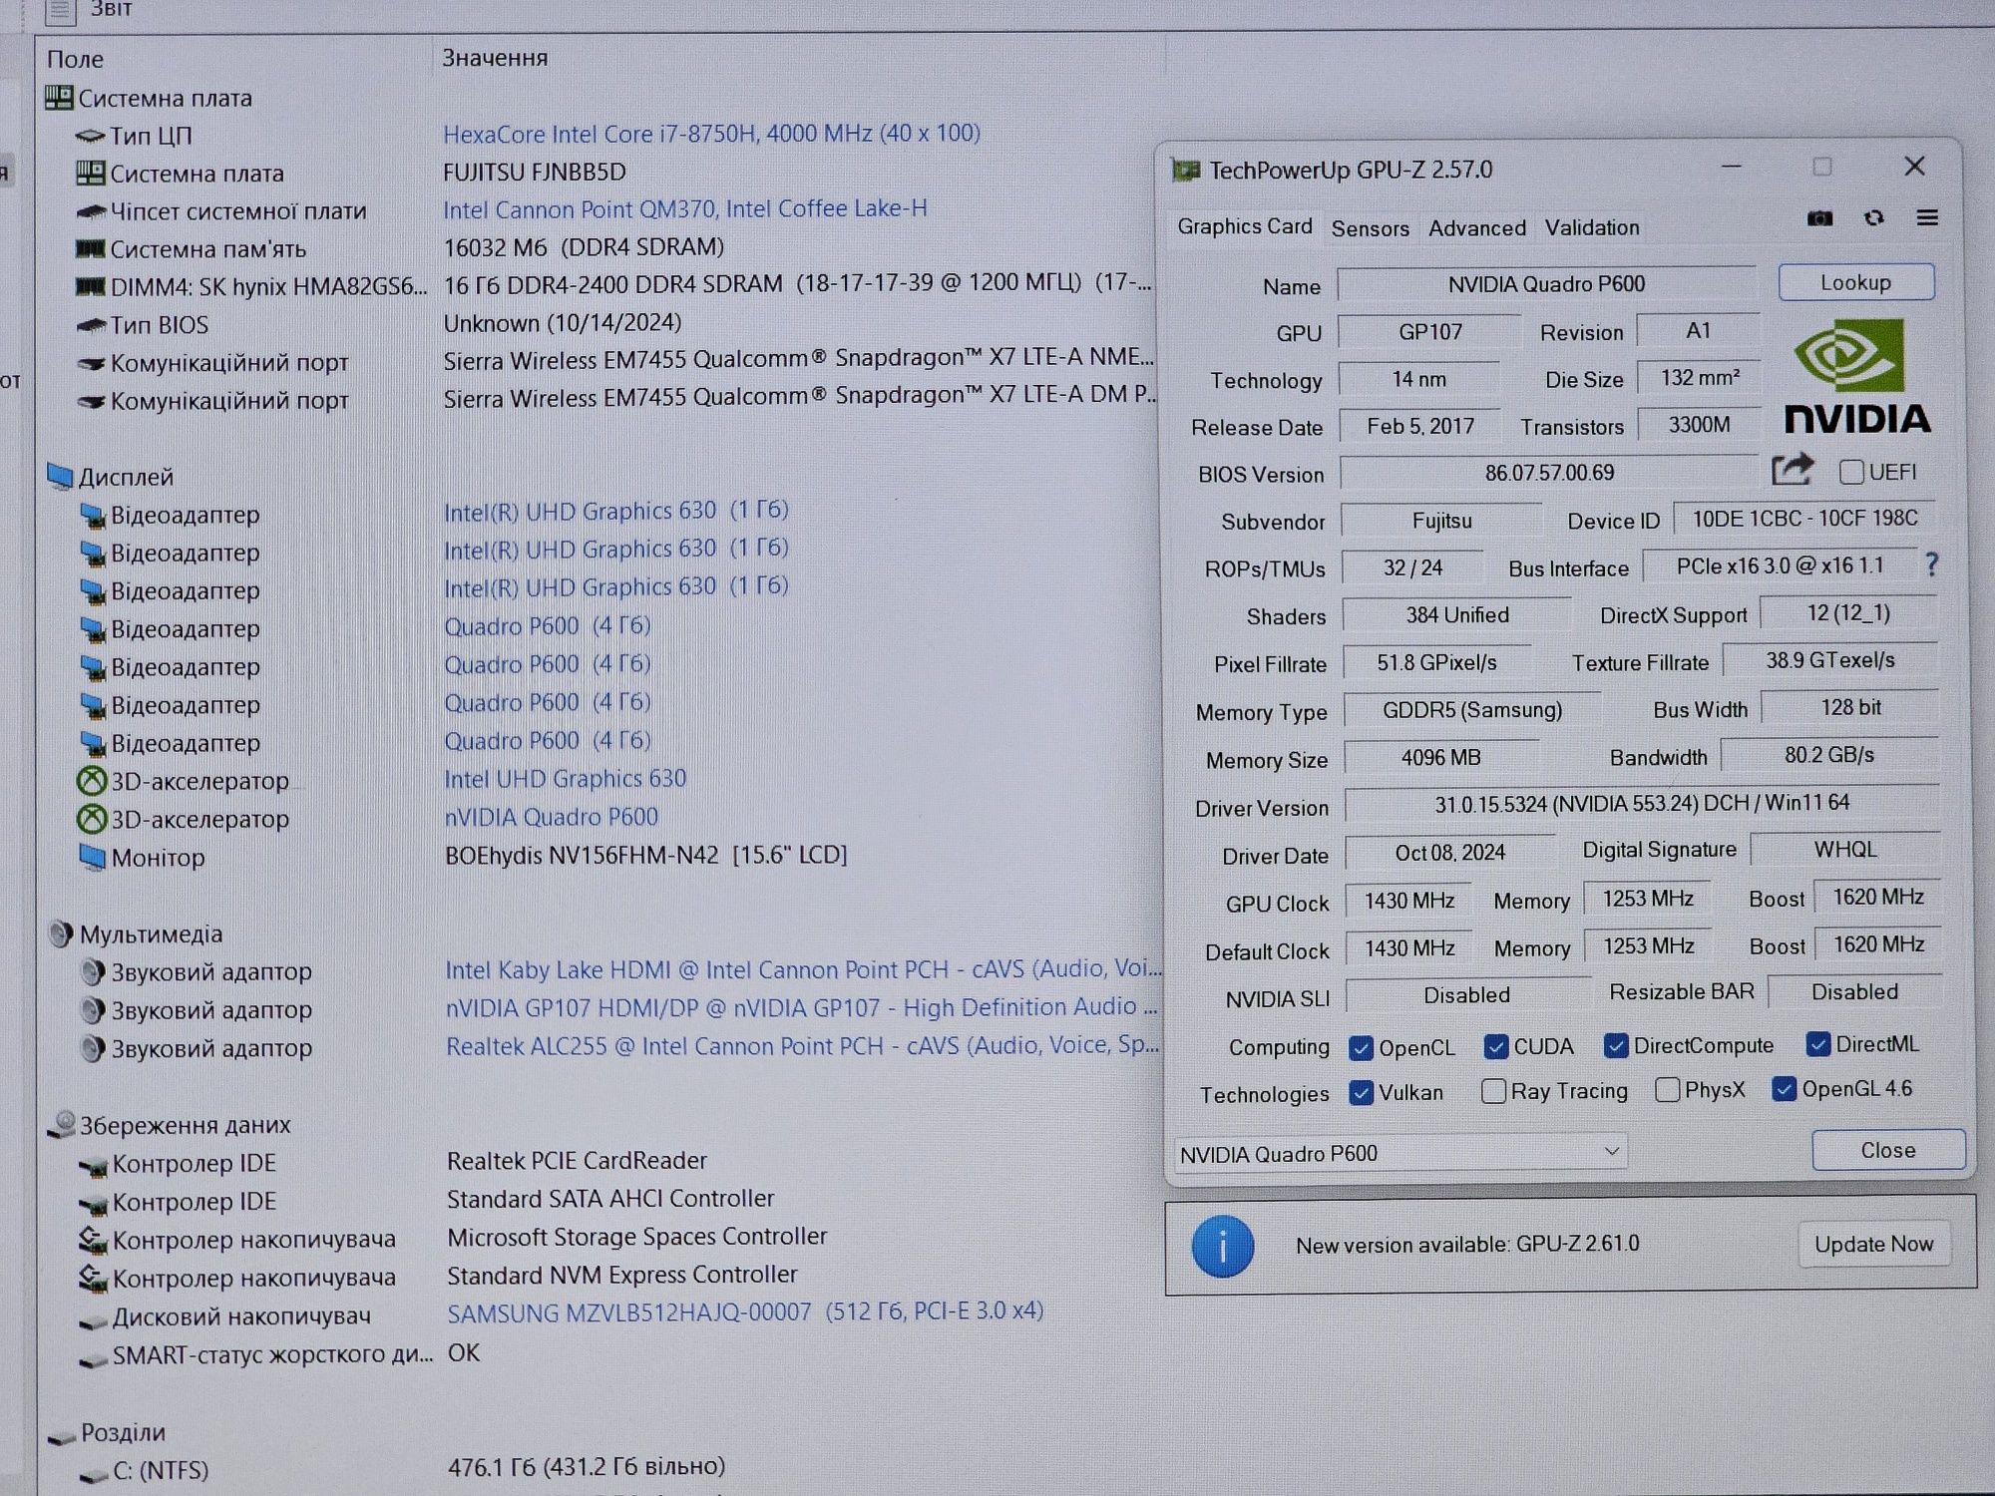1995x1496 pixels.
Task: Click the Memory Size 4096 MB field
Action: (x=1440, y=758)
